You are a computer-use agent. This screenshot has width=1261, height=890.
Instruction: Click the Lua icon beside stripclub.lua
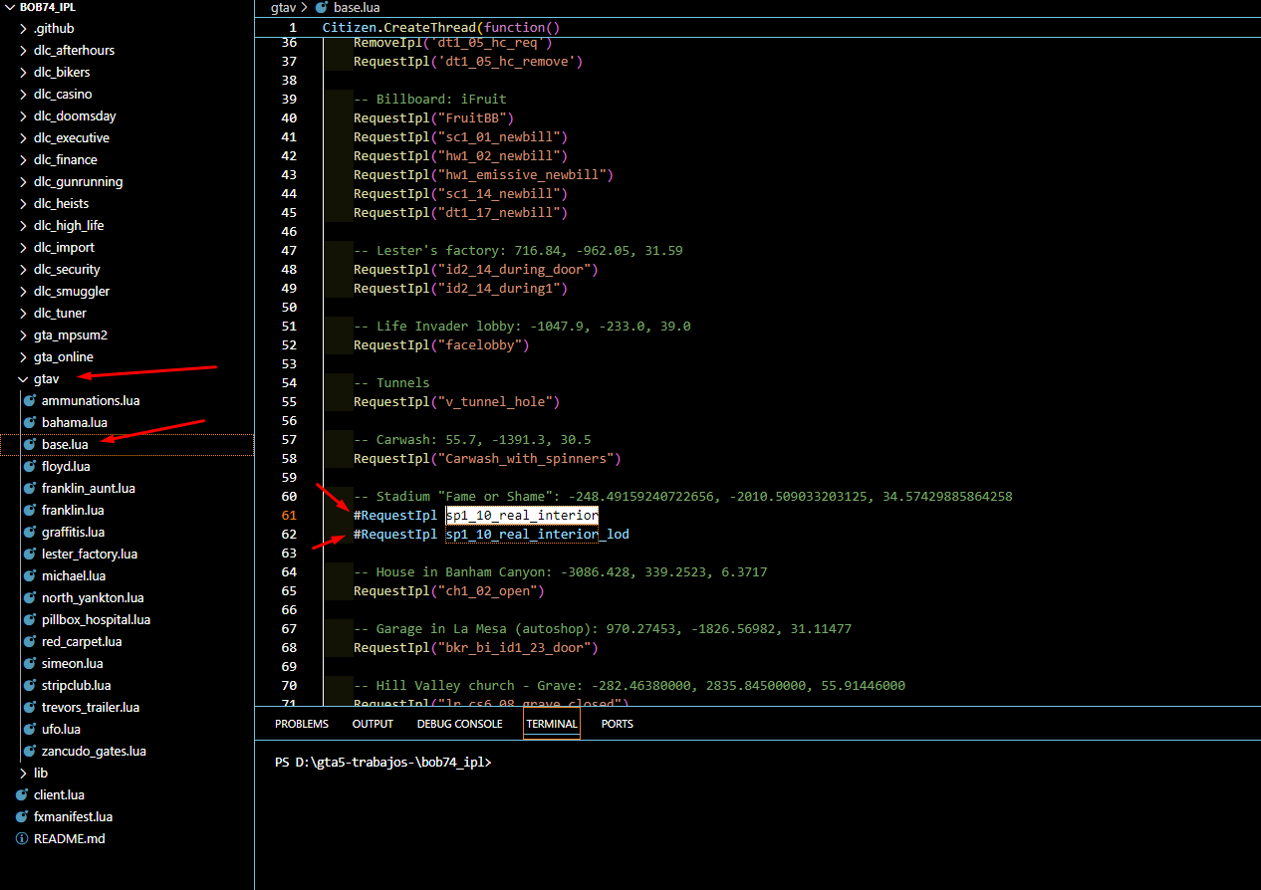pos(29,685)
